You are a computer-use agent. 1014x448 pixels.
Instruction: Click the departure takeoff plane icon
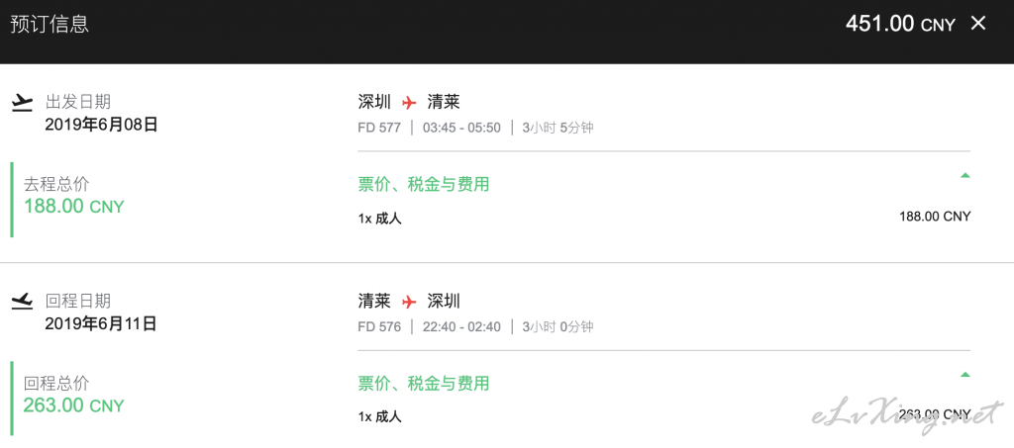(x=23, y=103)
